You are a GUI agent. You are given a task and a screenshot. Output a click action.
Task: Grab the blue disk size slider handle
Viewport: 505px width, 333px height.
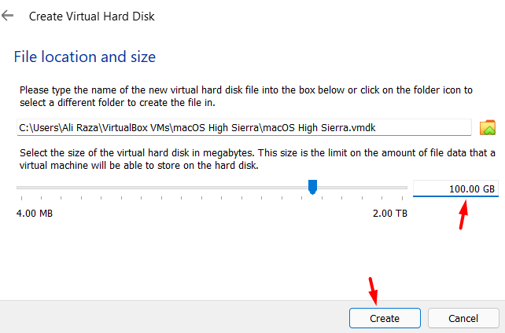point(312,186)
